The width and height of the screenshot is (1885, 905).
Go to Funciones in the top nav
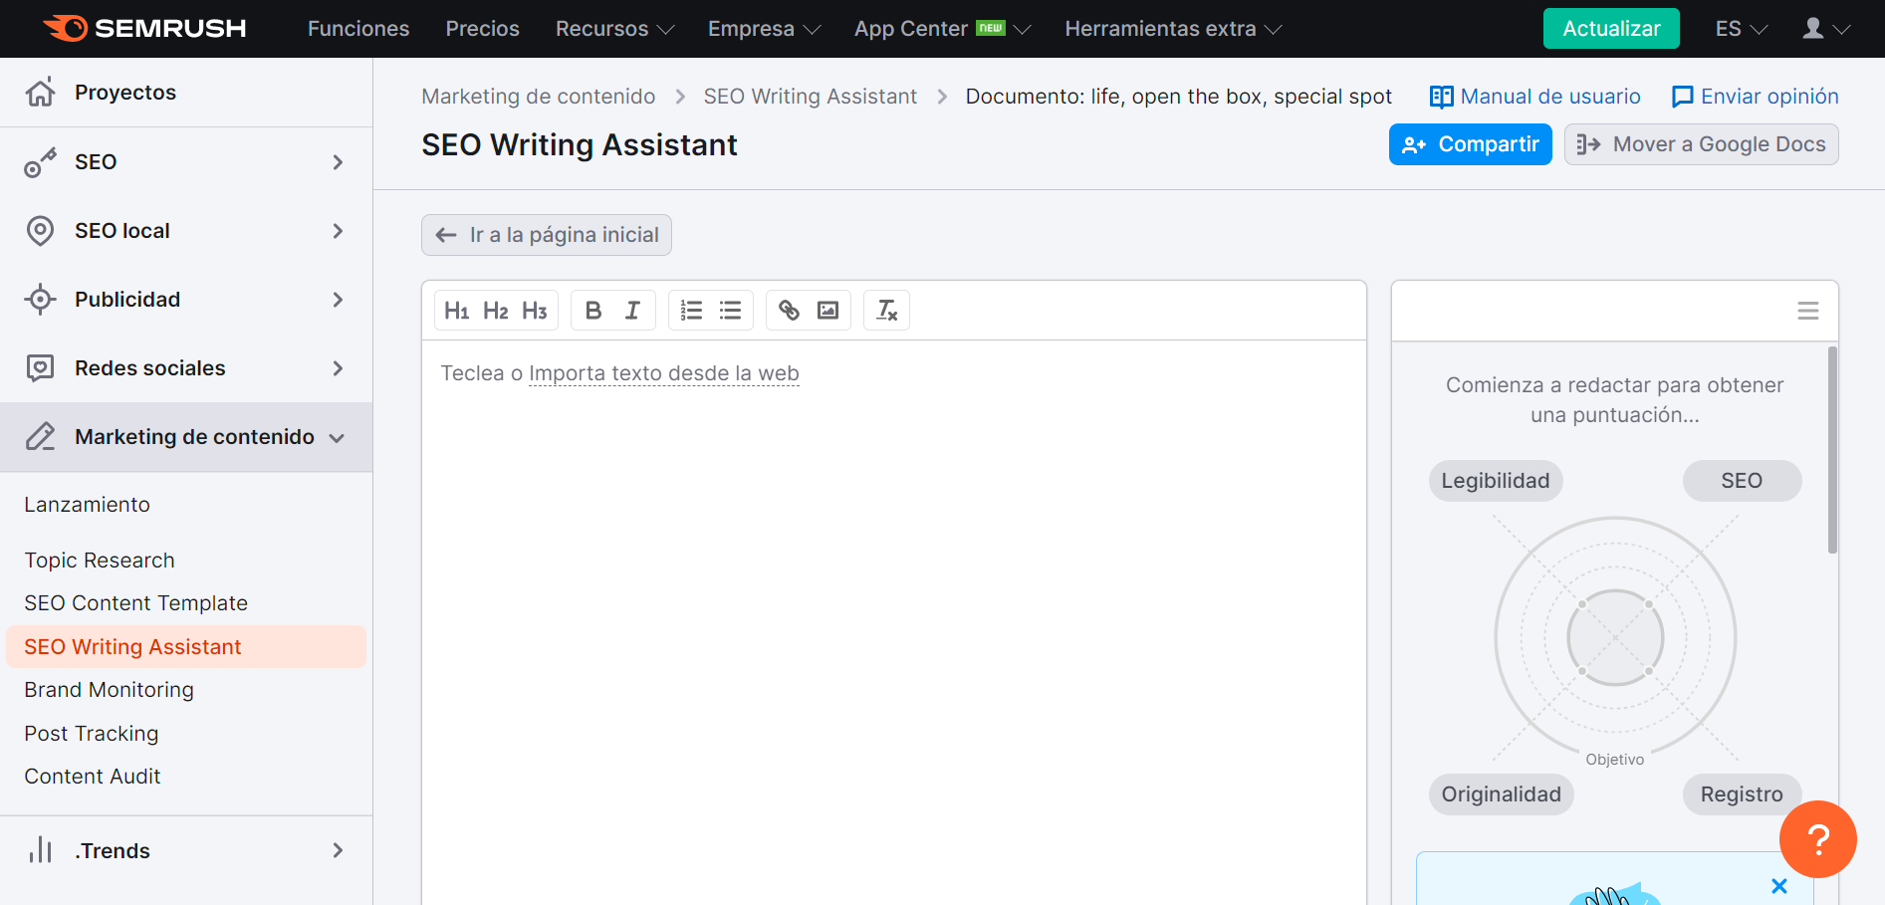[x=358, y=29]
